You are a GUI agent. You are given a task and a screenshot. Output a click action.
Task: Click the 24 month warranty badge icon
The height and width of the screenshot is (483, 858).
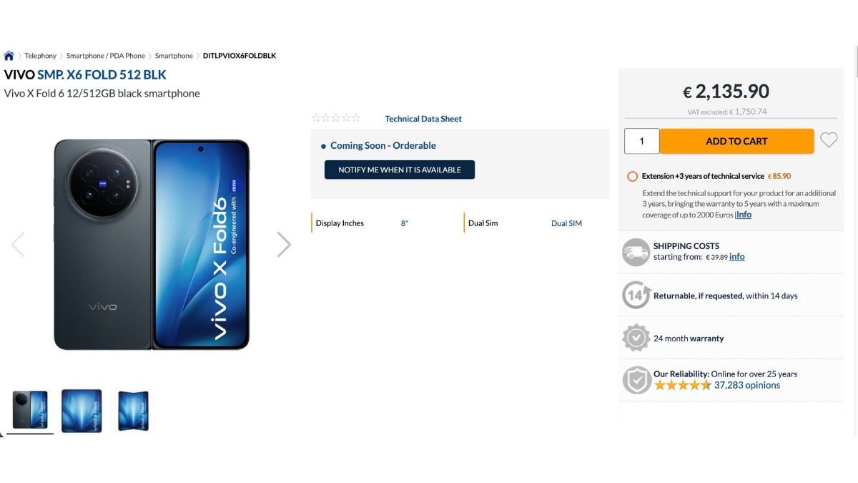(x=636, y=338)
